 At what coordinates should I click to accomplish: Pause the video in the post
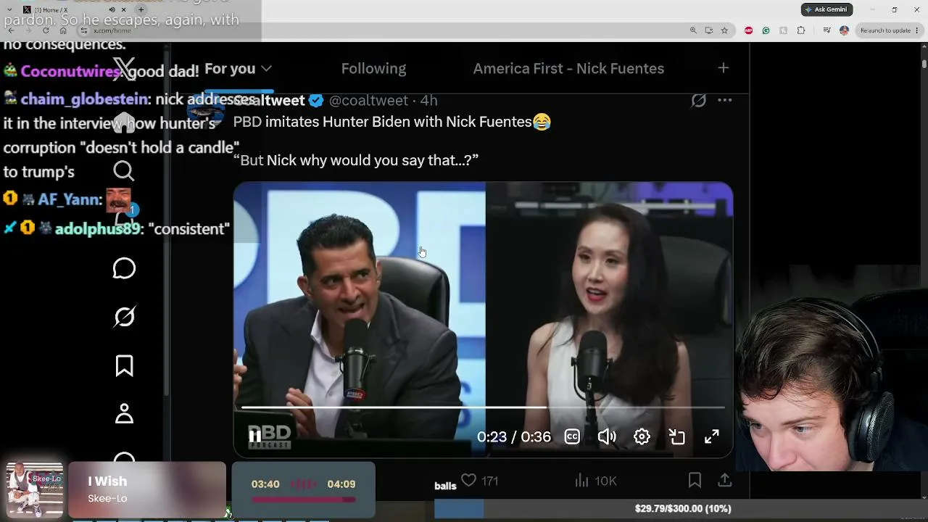(255, 436)
